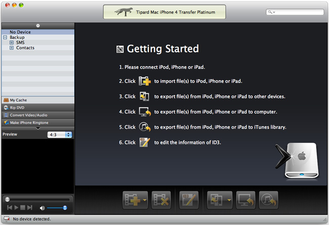This screenshot has width=329, height=225.
Task: Click the My Cache box icon
Action: click(x=6, y=100)
